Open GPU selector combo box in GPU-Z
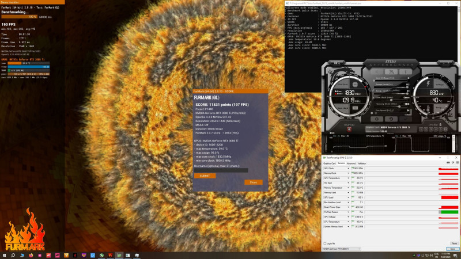 tap(341, 249)
